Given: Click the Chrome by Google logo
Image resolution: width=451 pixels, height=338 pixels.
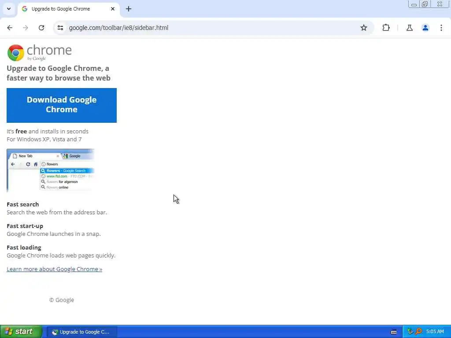Looking at the screenshot, I should (x=39, y=53).
